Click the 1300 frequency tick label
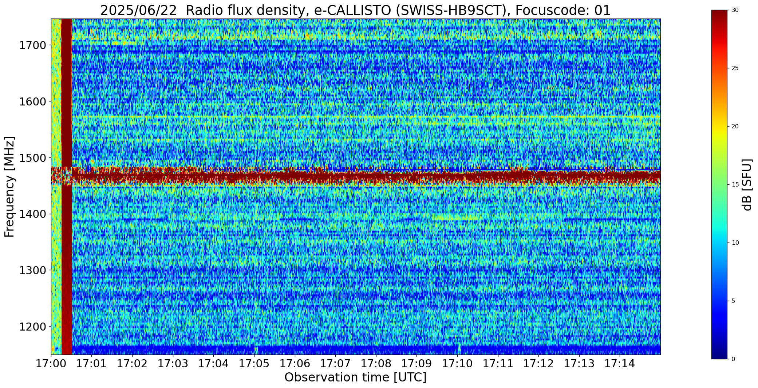Image resolution: width=758 pixels, height=388 pixels. (x=32, y=271)
